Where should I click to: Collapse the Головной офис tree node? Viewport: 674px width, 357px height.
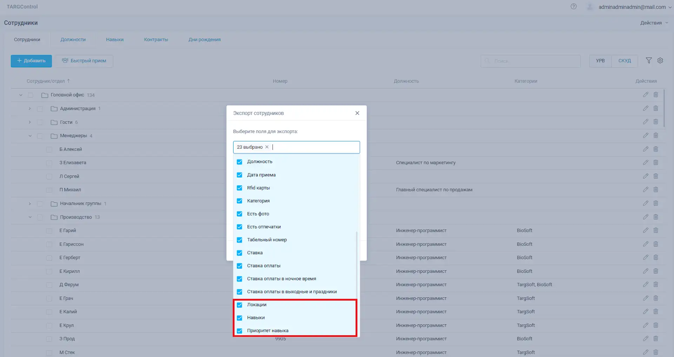click(21, 95)
